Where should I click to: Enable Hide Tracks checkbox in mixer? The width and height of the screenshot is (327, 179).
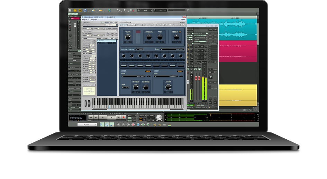(x=210, y=86)
